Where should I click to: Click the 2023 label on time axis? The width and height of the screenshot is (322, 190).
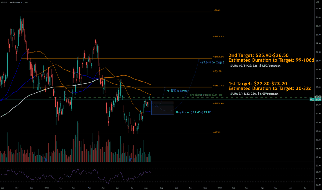tap(219, 188)
